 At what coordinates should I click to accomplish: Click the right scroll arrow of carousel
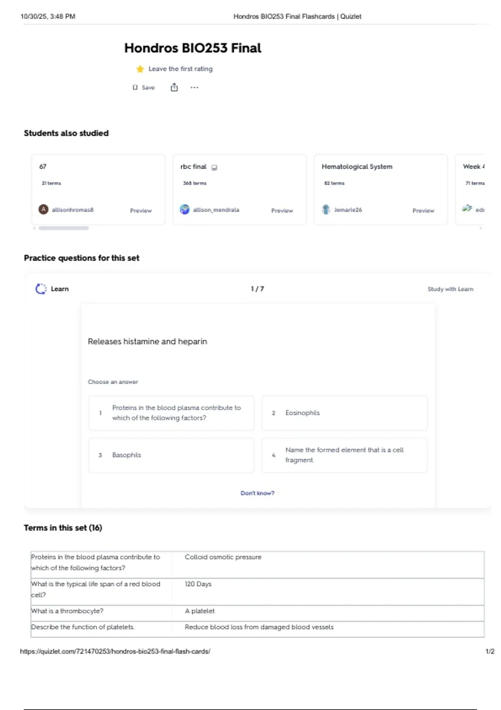click(x=481, y=228)
